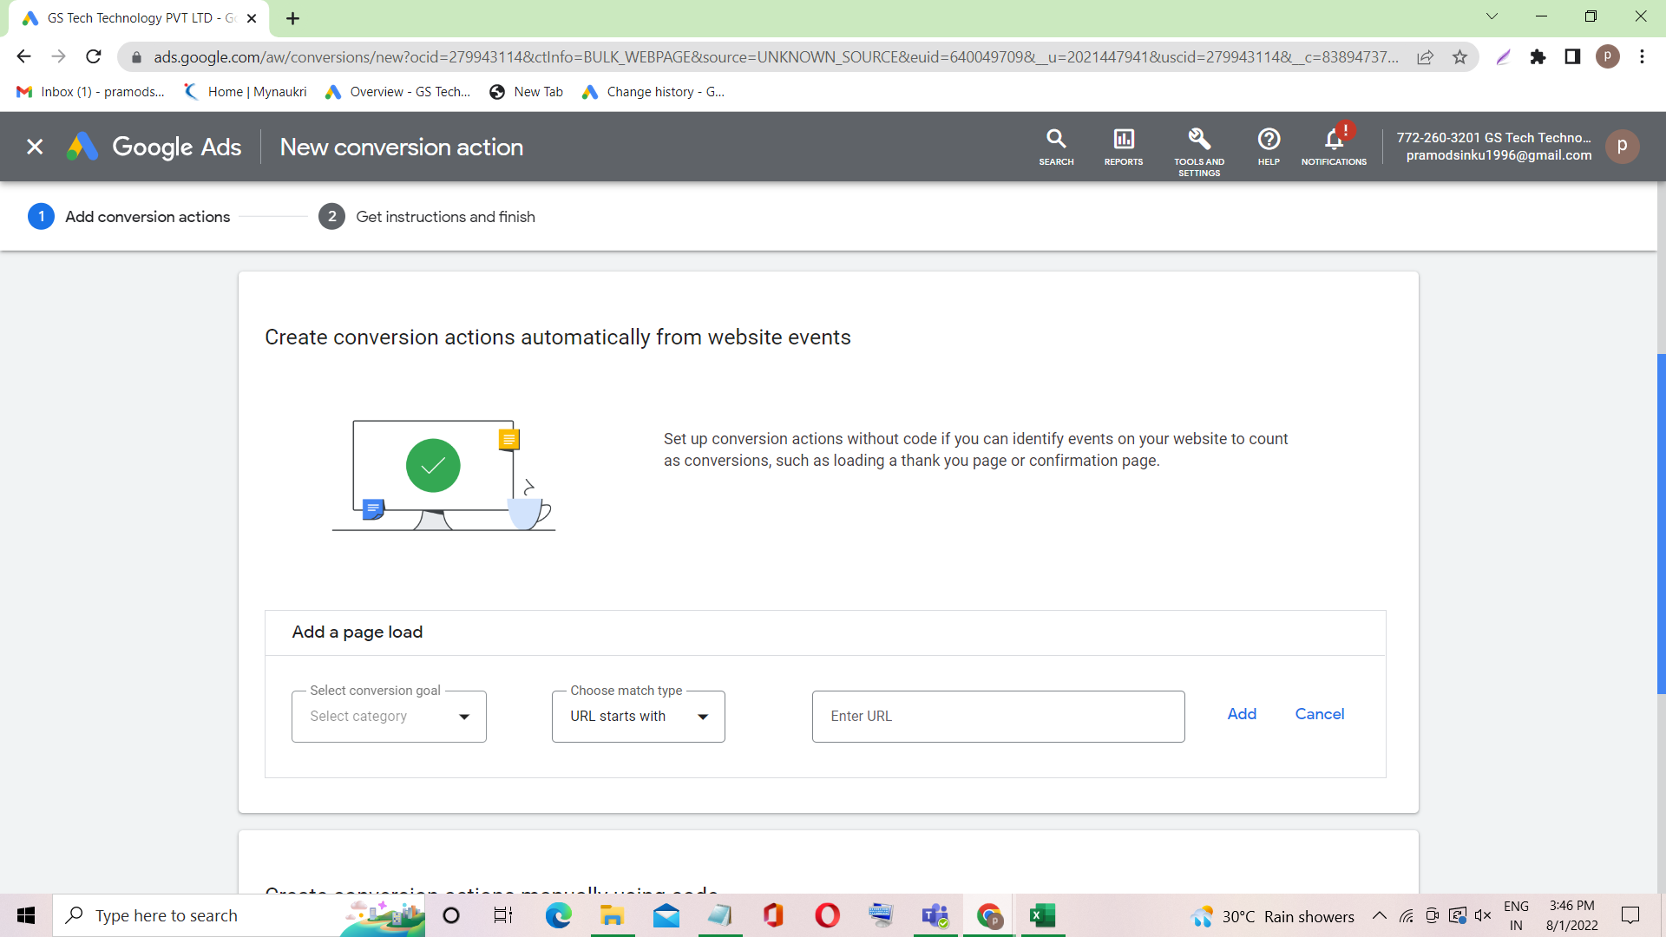The image size is (1666, 937).
Task: Click the Add link for page load
Action: click(x=1241, y=714)
